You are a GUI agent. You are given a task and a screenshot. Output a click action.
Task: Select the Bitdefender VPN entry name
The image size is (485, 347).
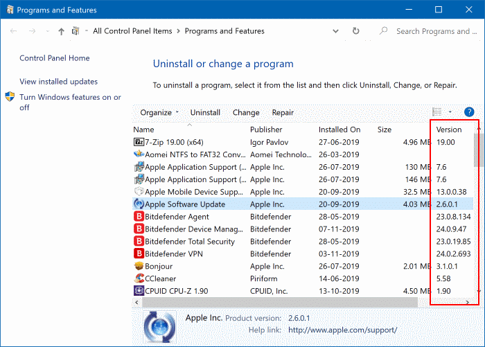pos(174,254)
